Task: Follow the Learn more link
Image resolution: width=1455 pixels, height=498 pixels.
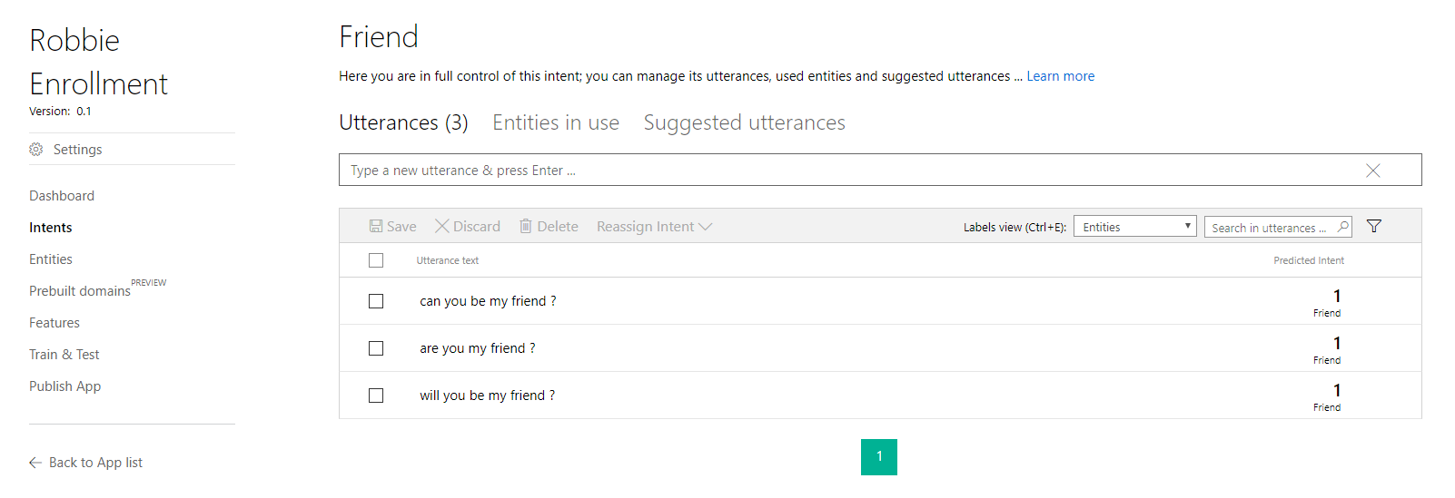Action: pos(1060,76)
